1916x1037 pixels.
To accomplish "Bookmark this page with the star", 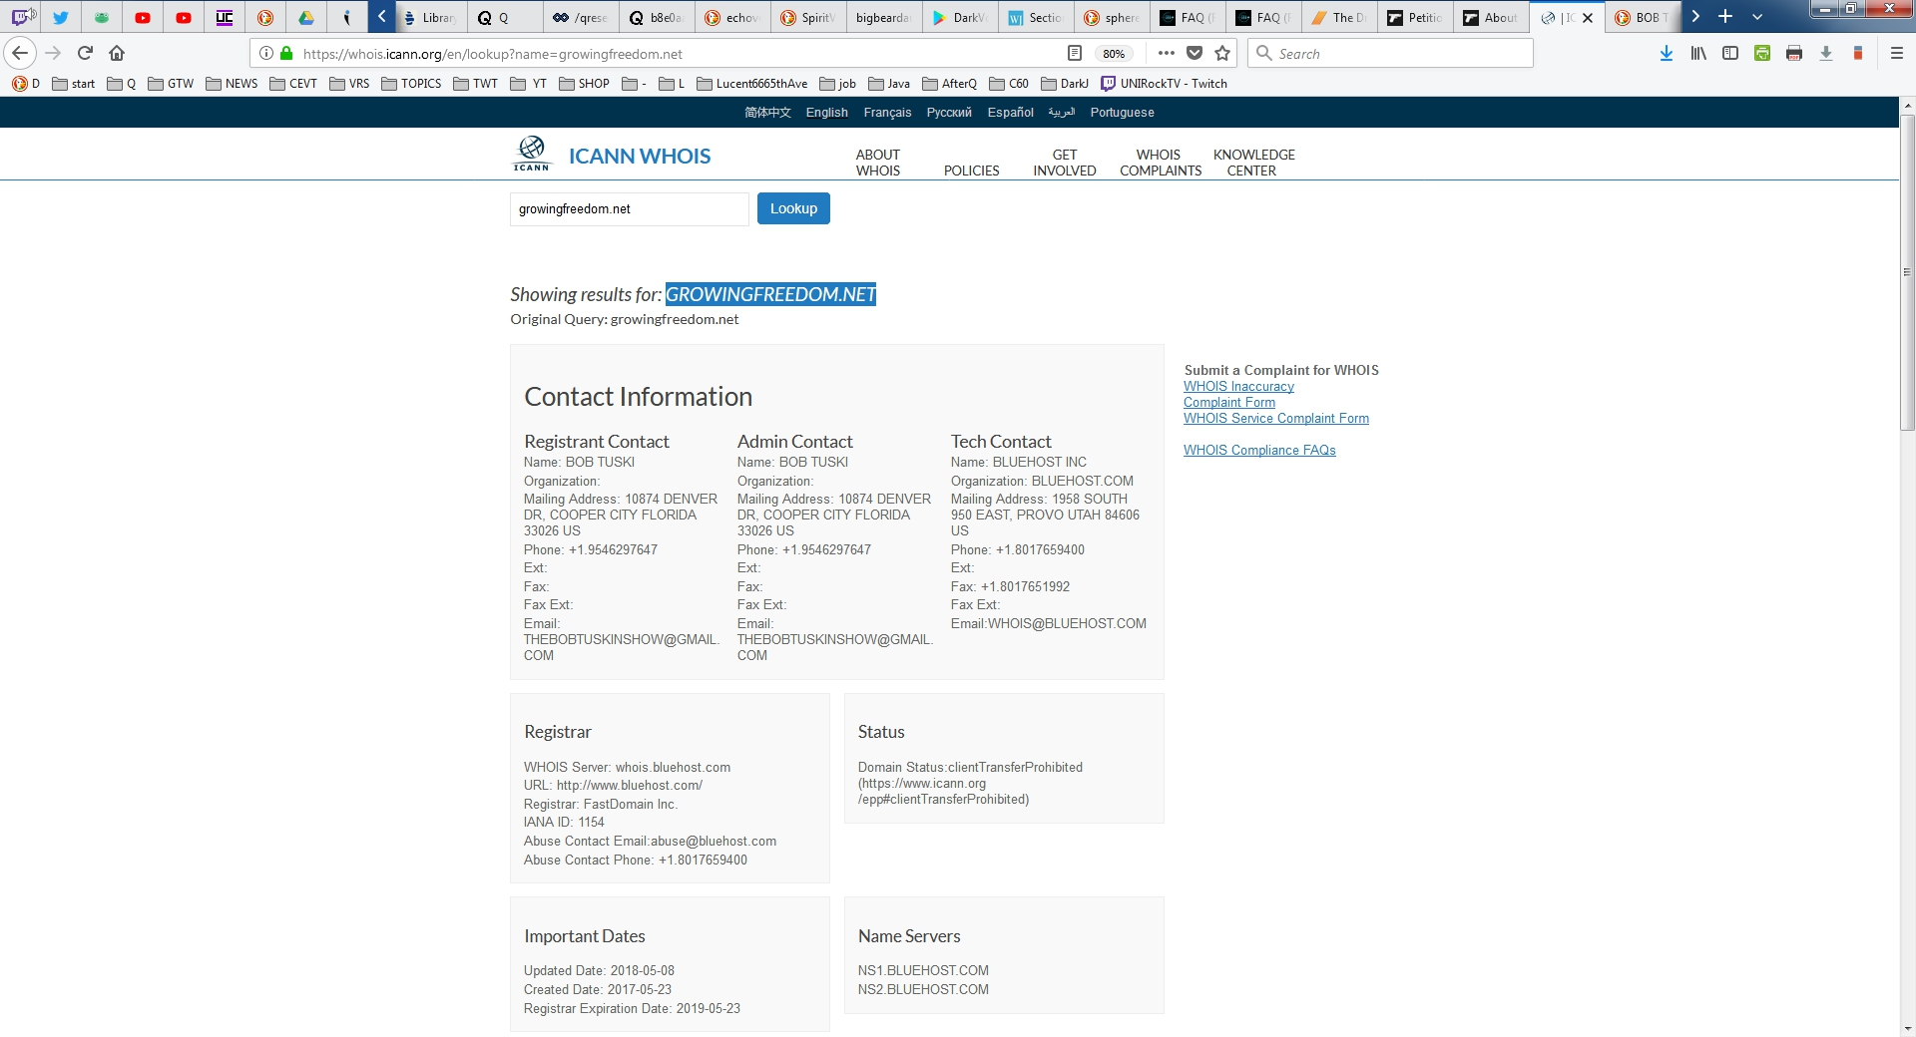I will point(1222,53).
